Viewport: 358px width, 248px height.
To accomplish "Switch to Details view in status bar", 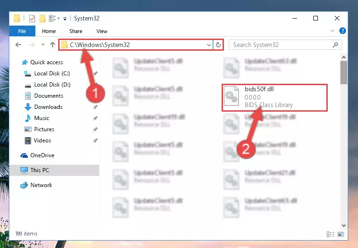I will (331, 234).
